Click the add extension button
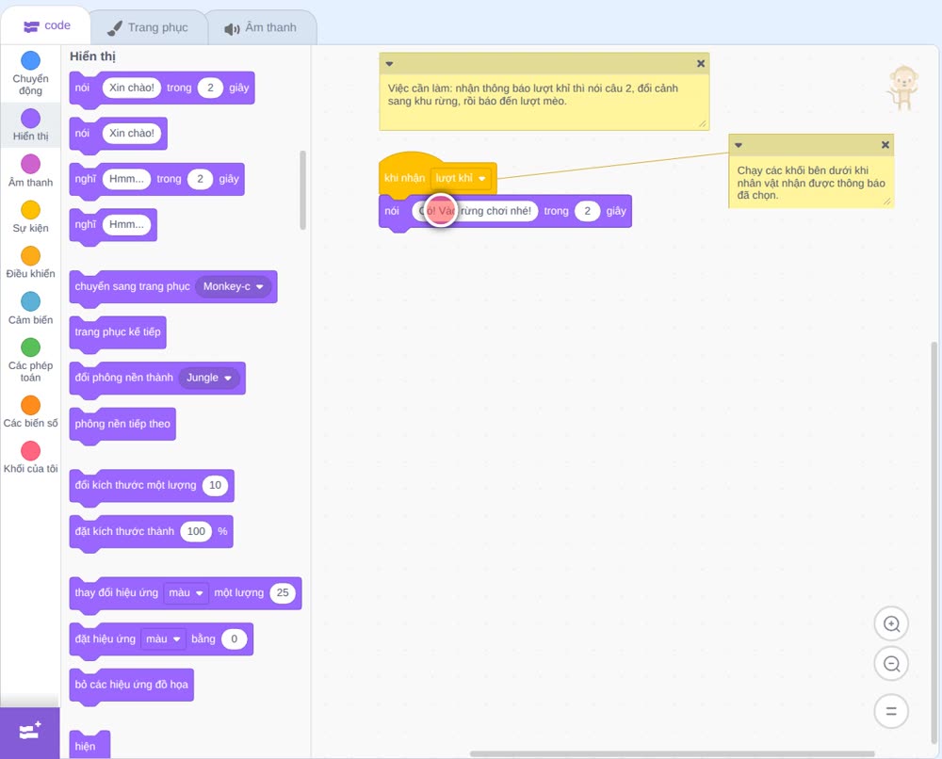 (x=30, y=733)
